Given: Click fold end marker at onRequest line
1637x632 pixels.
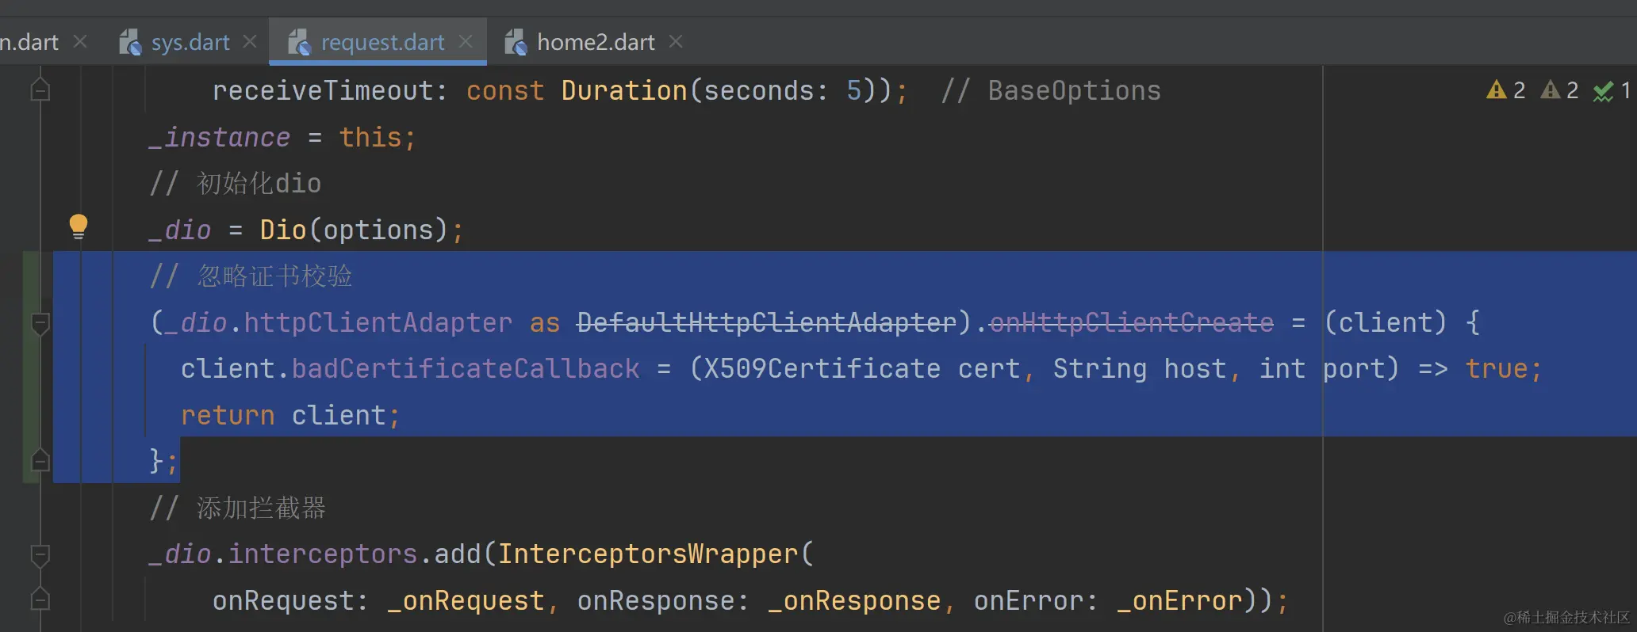Looking at the screenshot, I should pos(40,600).
